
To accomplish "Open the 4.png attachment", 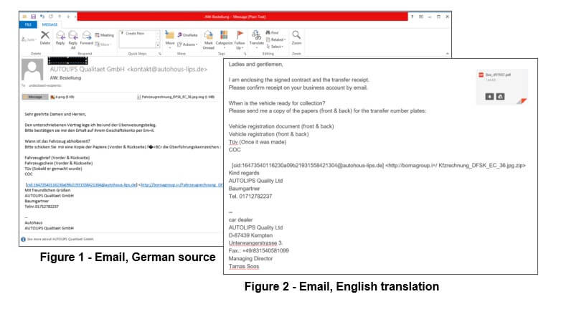I will pos(62,97).
